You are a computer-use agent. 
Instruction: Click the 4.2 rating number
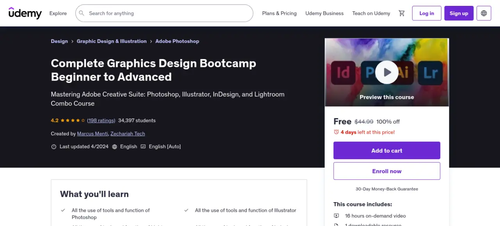pyautogui.click(x=55, y=120)
